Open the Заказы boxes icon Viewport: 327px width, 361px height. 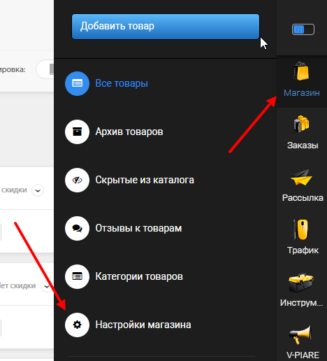pos(301,124)
